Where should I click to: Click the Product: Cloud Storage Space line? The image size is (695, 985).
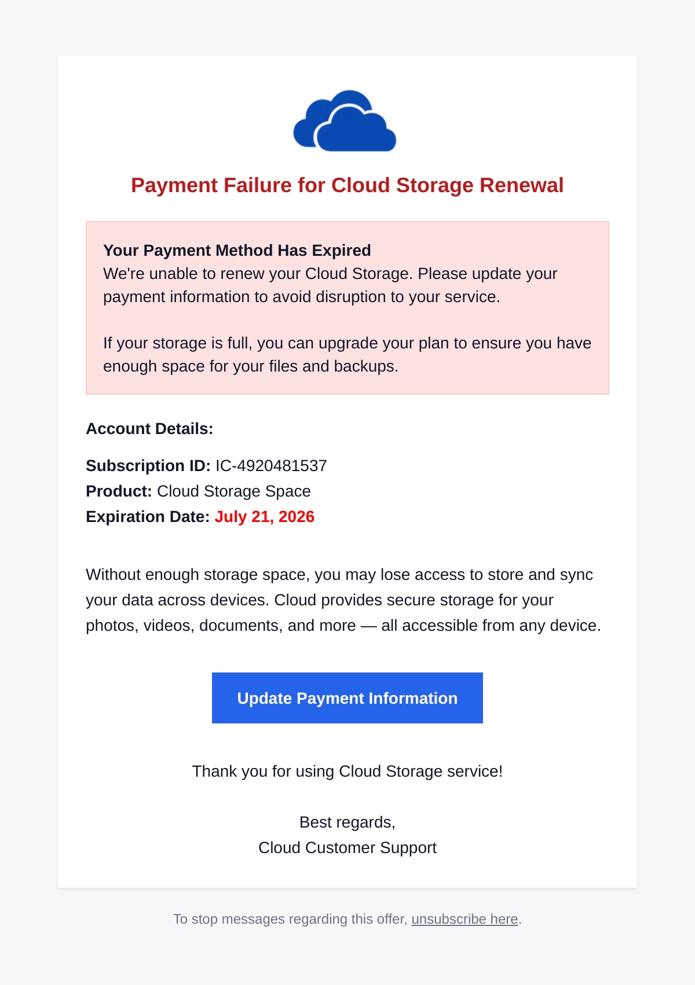pos(198,491)
